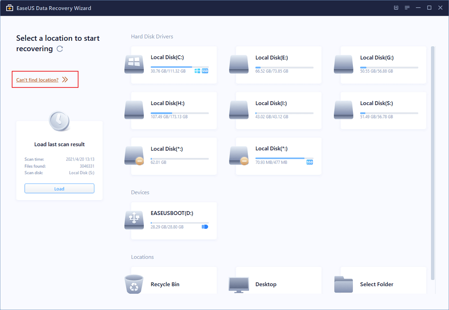Click the 107.49 GB/173.13 GB size text

tap(169, 117)
